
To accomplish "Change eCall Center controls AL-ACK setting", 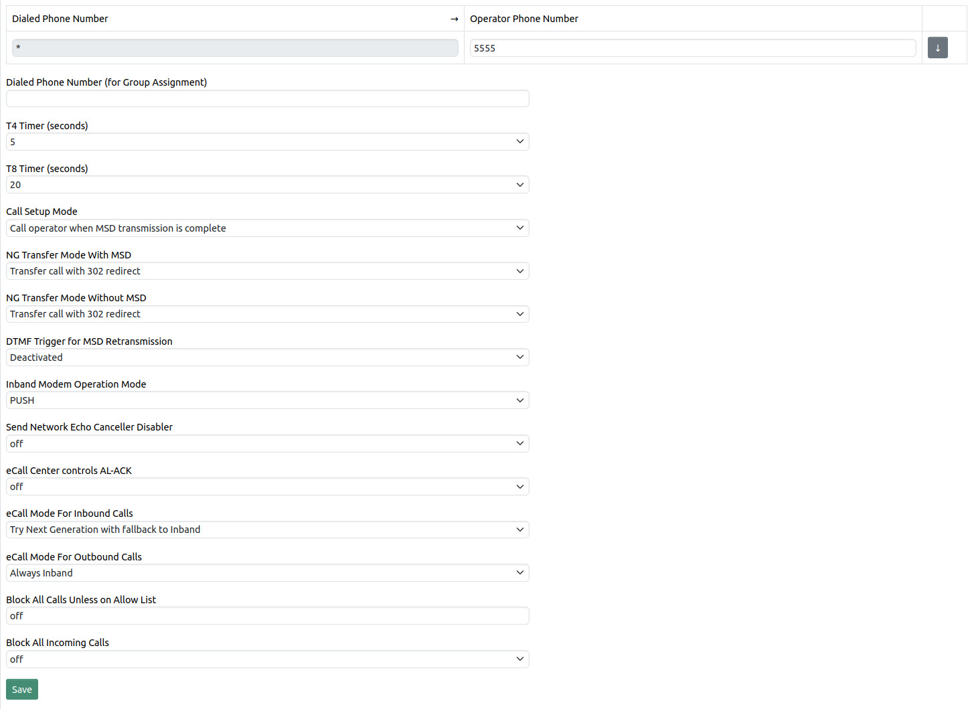I will 267,487.
